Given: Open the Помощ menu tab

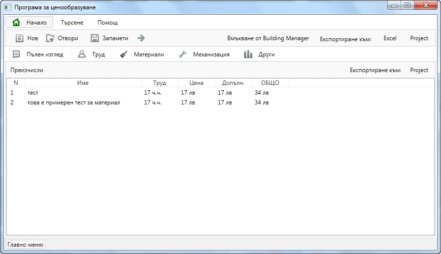Looking at the screenshot, I should 107,23.
